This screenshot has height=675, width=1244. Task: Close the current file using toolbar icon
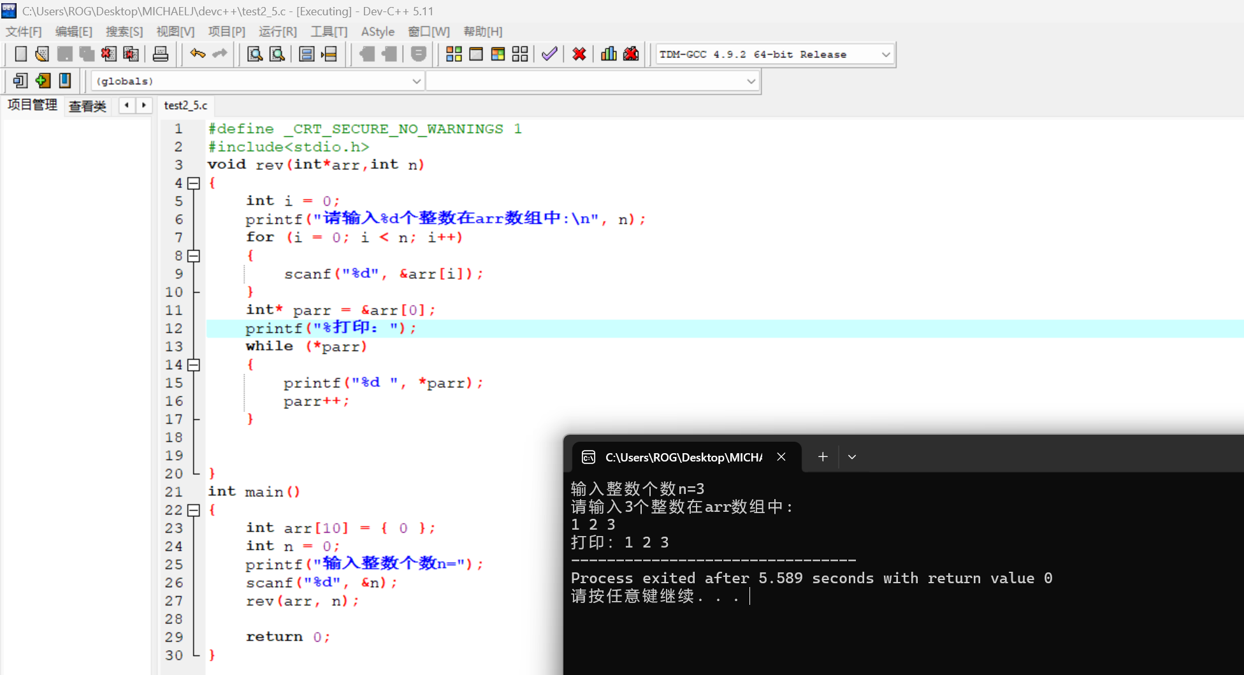[x=108, y=54]
